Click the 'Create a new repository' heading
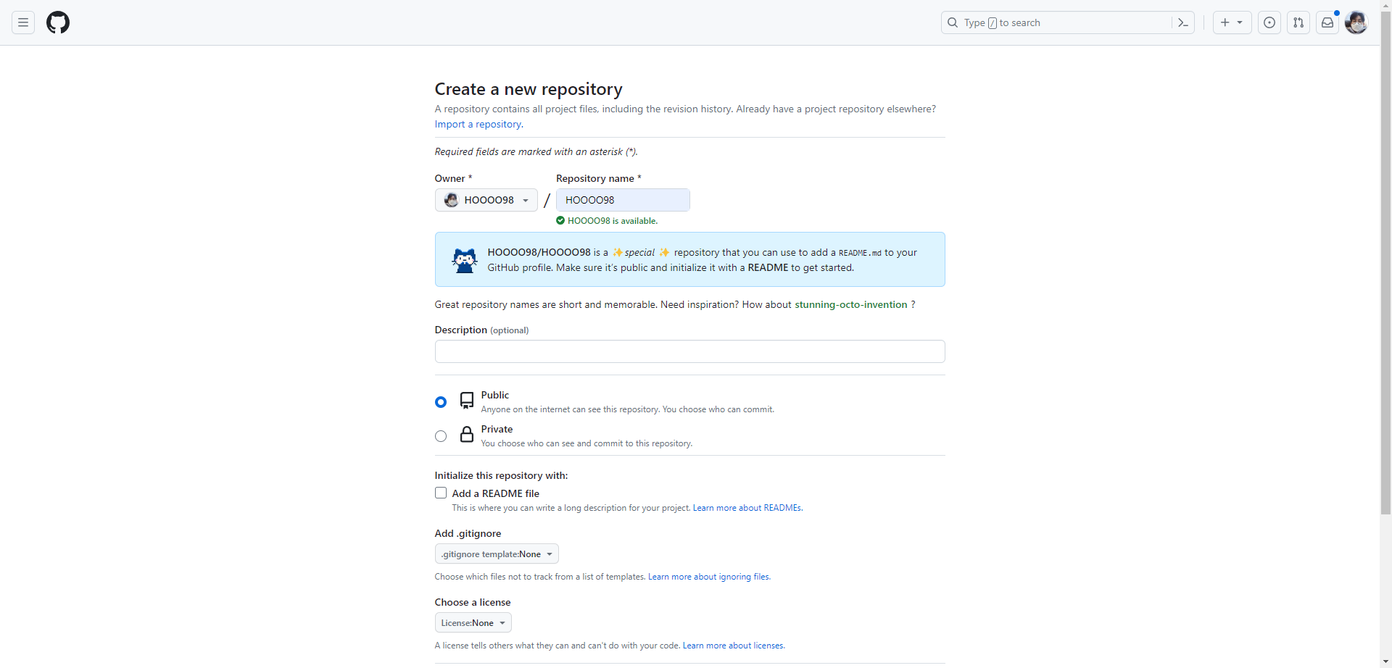 (529, 89)
